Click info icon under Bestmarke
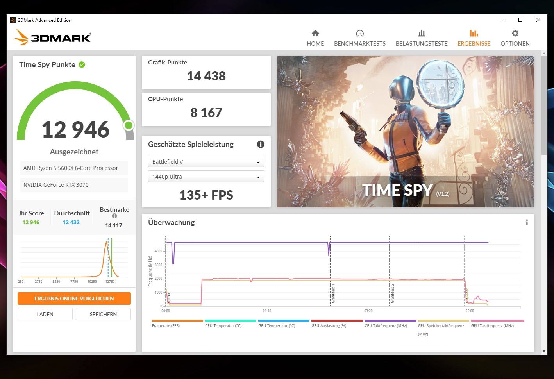This screenshot has width=554, height=379. [x=114, y=216]
